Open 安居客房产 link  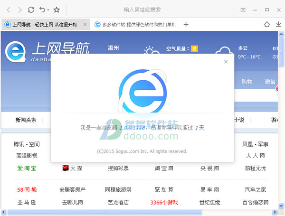pyautogui.click(x=73, y=190)
